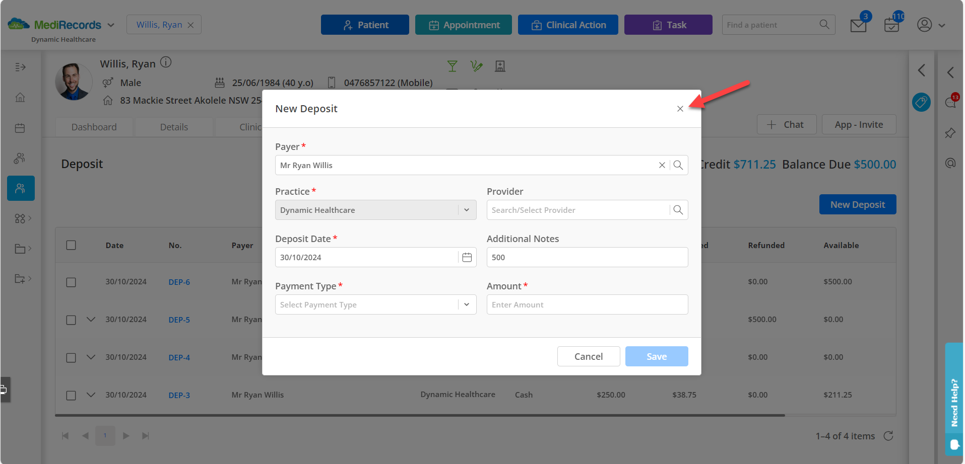
Task: Switch to the Details tab
Action: click(x=174, y=127)
